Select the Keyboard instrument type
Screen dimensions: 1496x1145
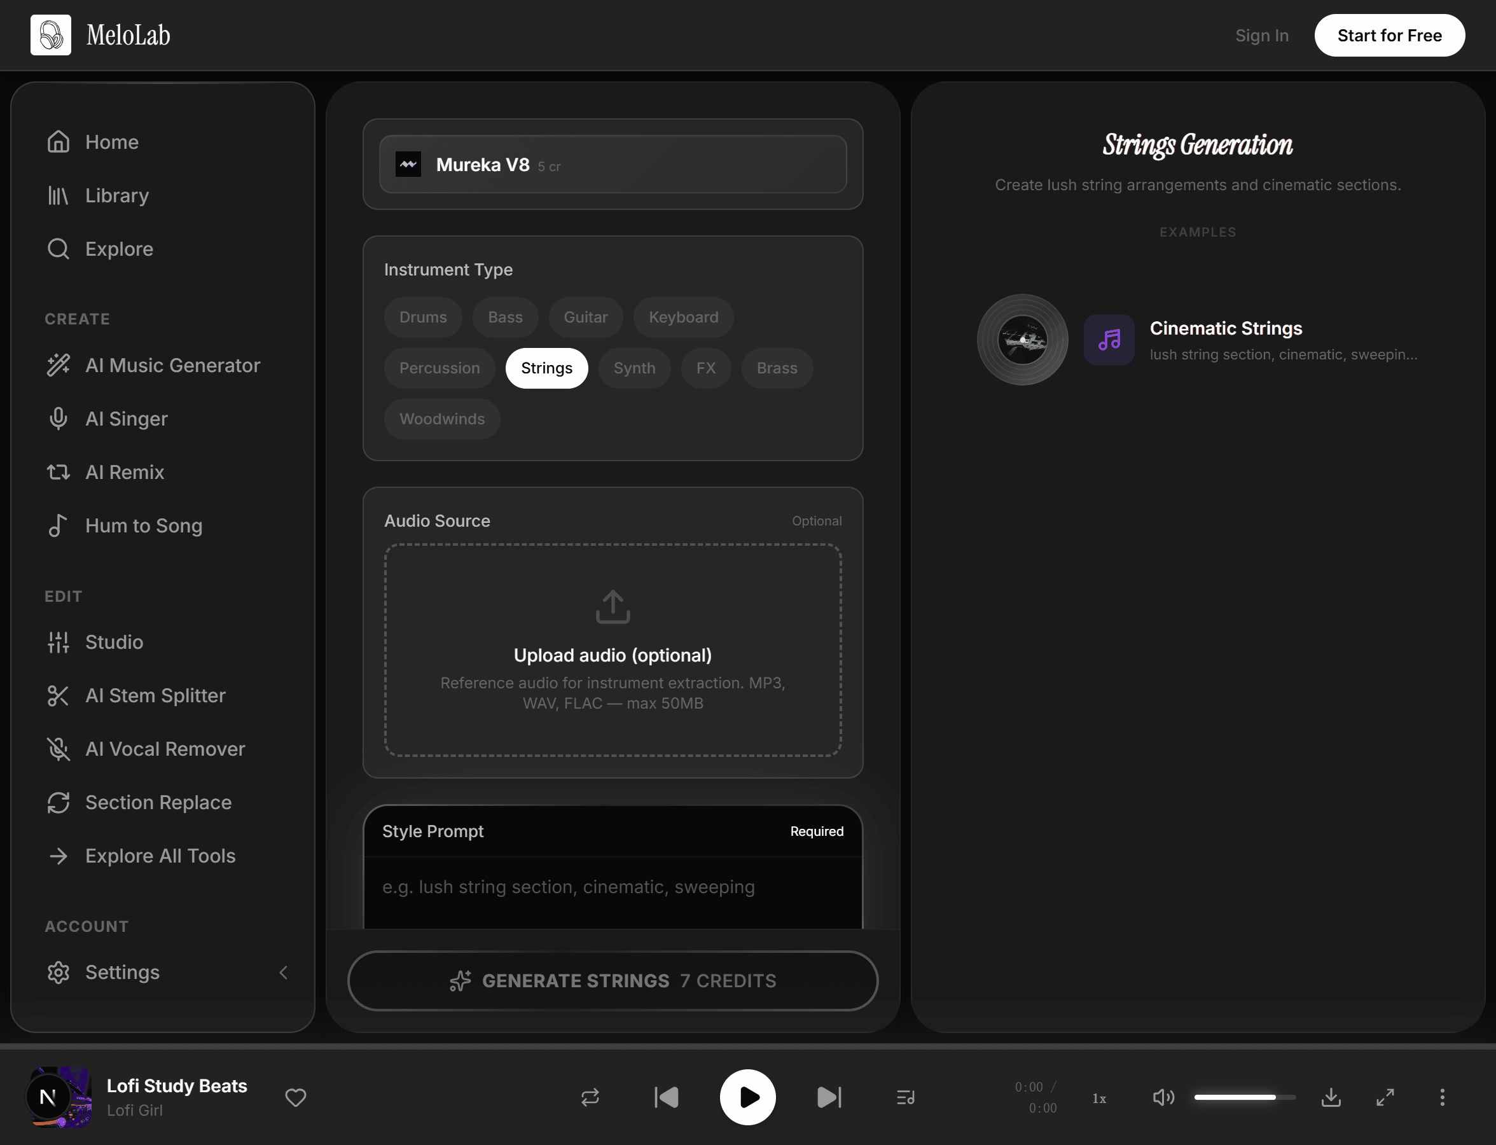[684, 317]
